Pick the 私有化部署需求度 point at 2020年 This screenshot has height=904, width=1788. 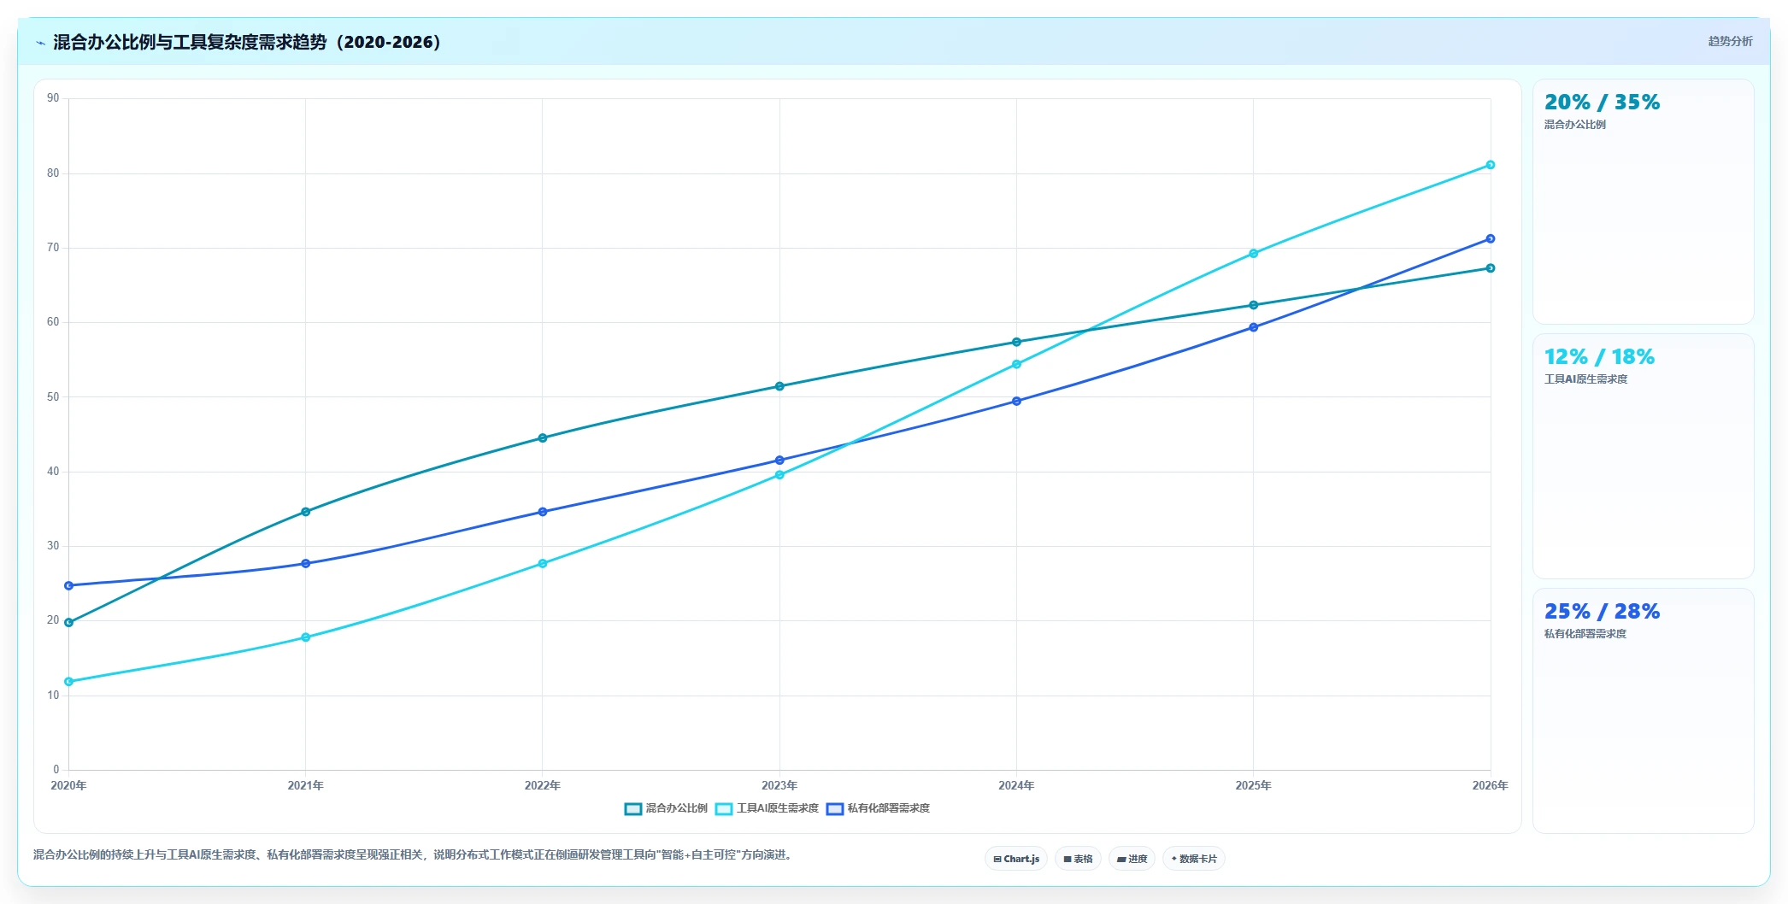pyautogui.click(x=69, y=585)
